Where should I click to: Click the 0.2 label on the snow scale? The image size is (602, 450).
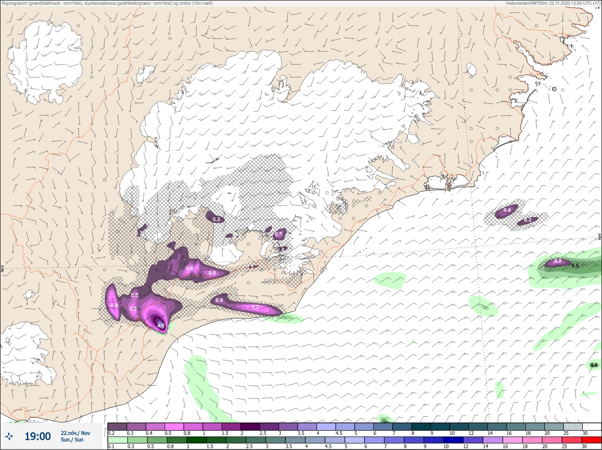pos(111,433)
